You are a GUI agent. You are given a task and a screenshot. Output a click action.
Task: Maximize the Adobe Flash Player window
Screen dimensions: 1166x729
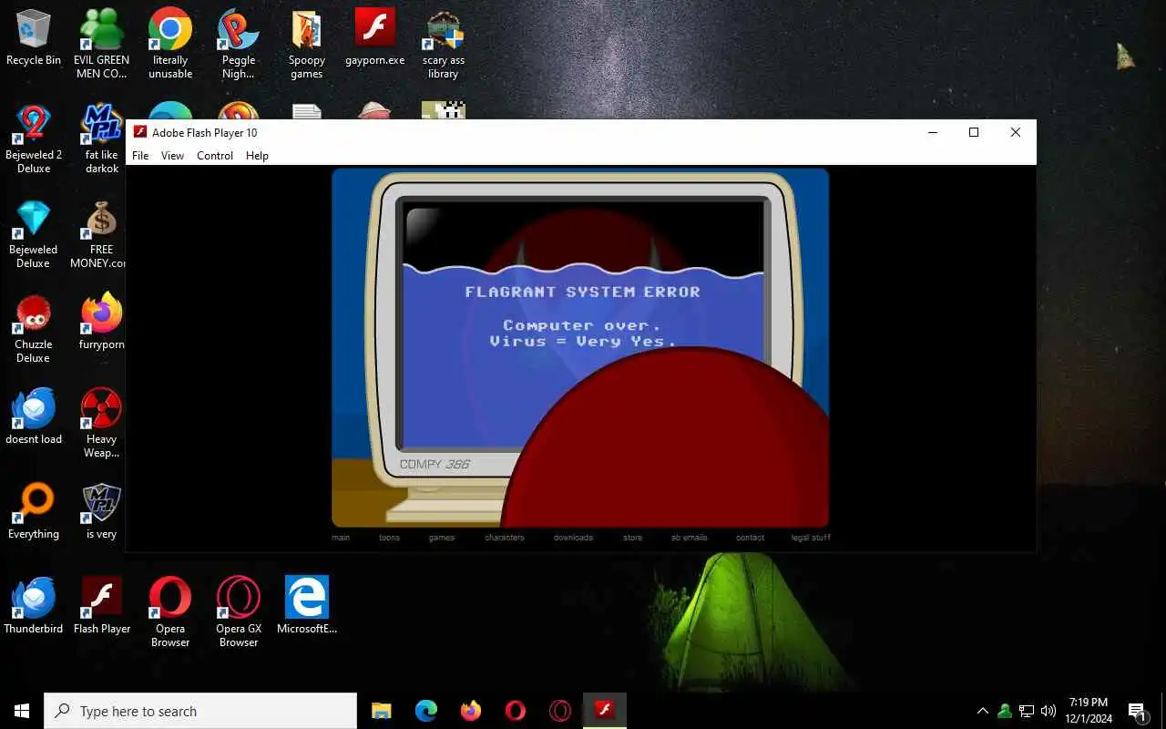point(974,132)
